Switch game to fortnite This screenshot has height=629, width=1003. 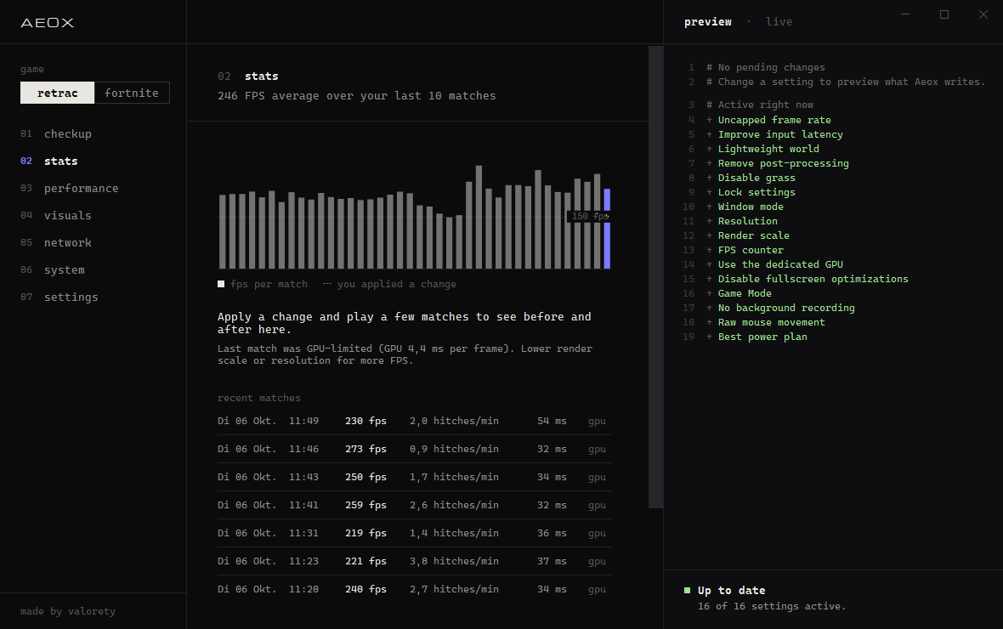(132, 93)
